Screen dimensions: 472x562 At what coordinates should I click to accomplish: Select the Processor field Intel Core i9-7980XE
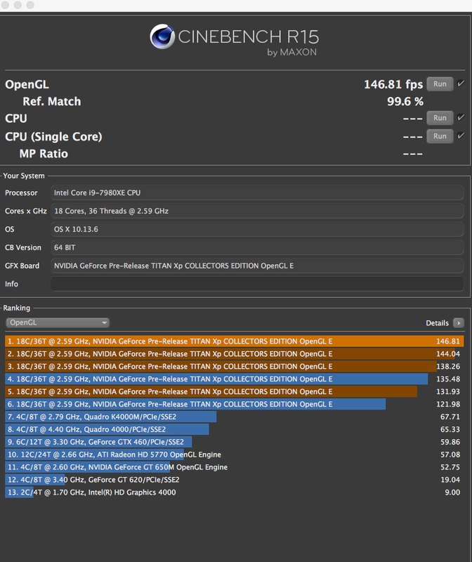coord(257,192)
